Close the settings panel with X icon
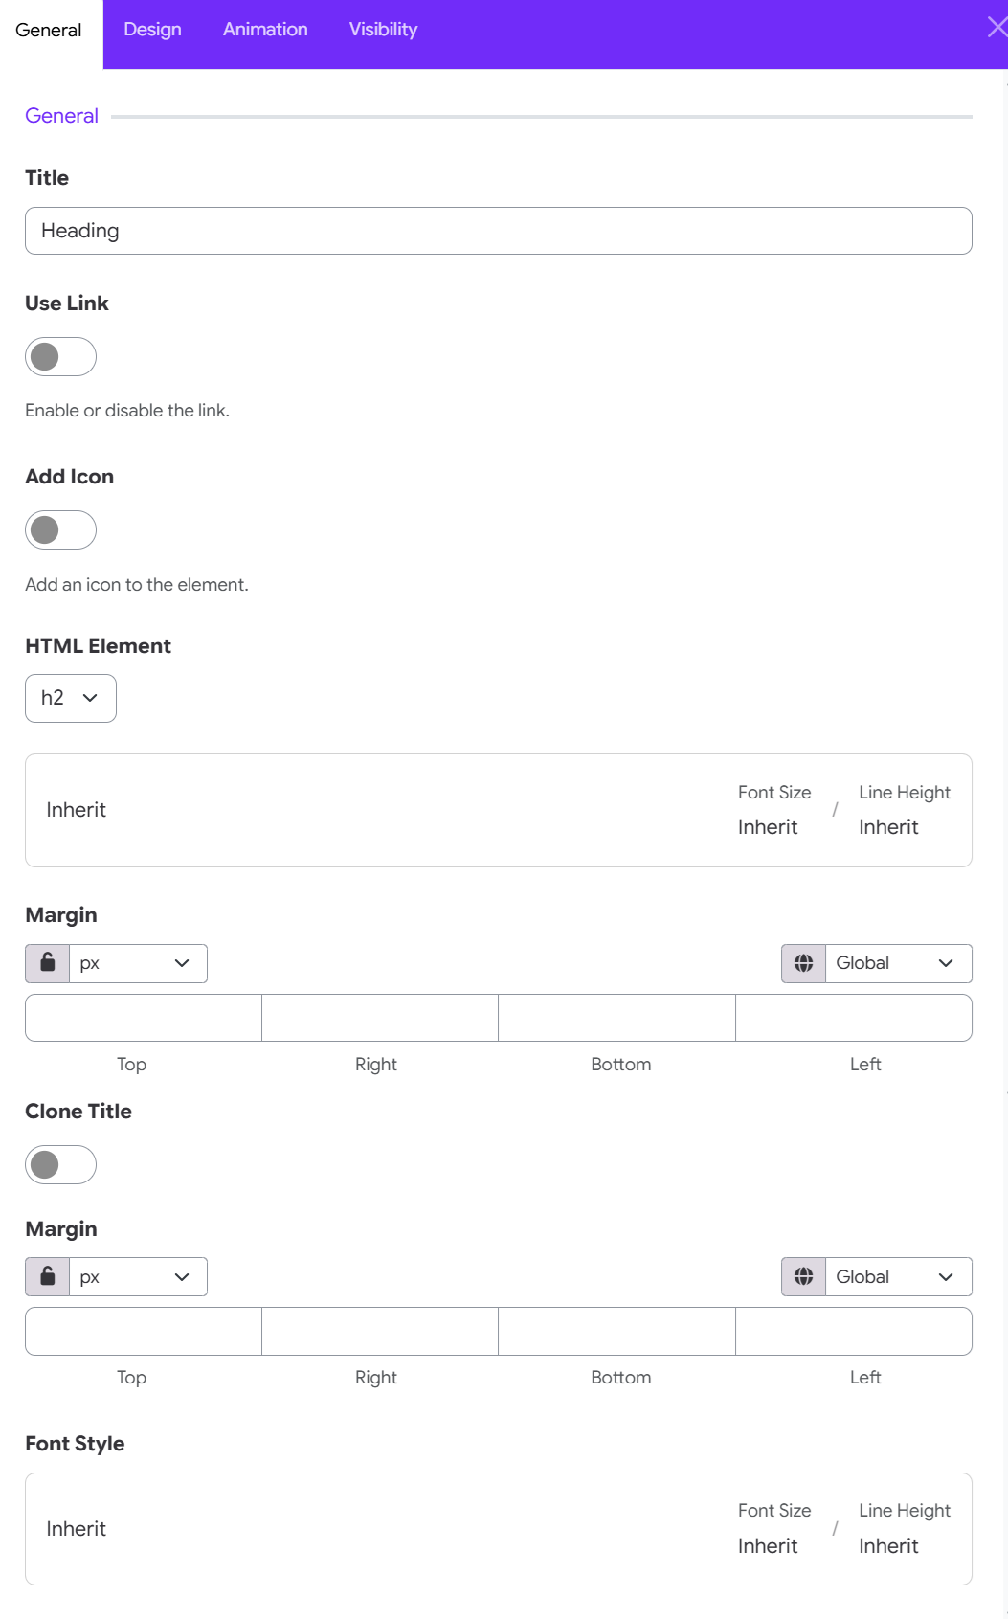The width and height of the screenshot is (1008, 1619). pos(997,28)
